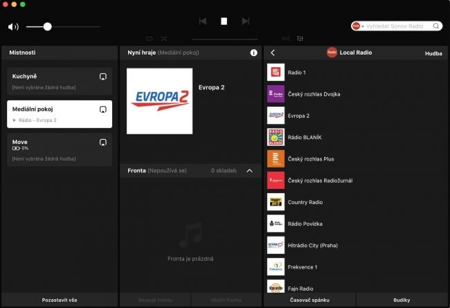The height and width of the screenshot is (308, 450).
Task: Open the group icon for Move
Action: [x=103, y=143]
